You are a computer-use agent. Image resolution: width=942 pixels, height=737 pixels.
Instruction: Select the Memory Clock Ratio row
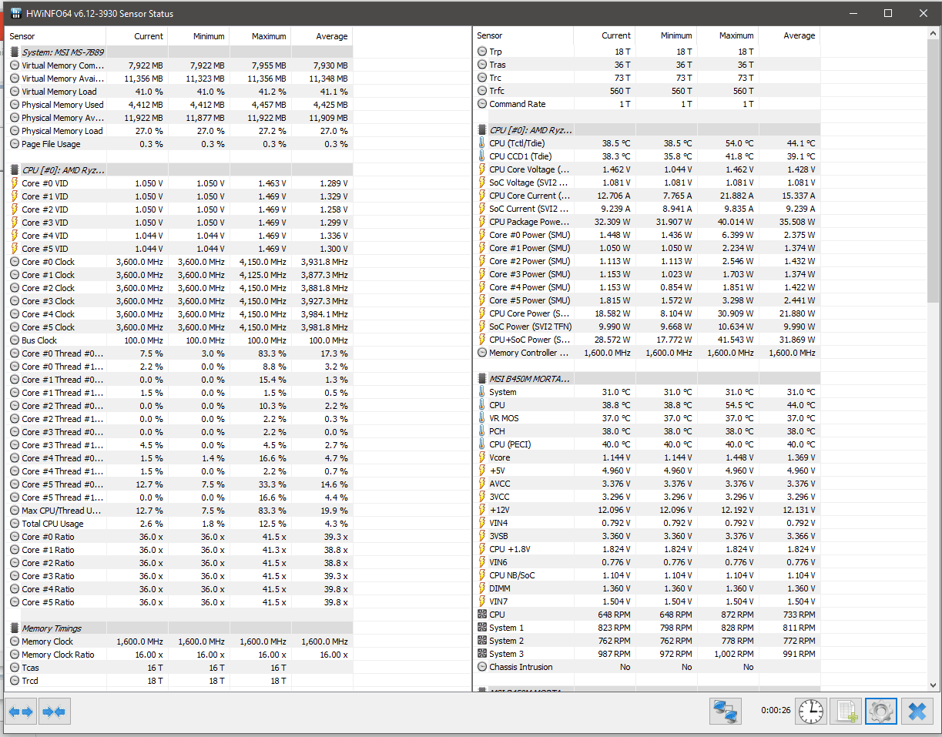180,655
